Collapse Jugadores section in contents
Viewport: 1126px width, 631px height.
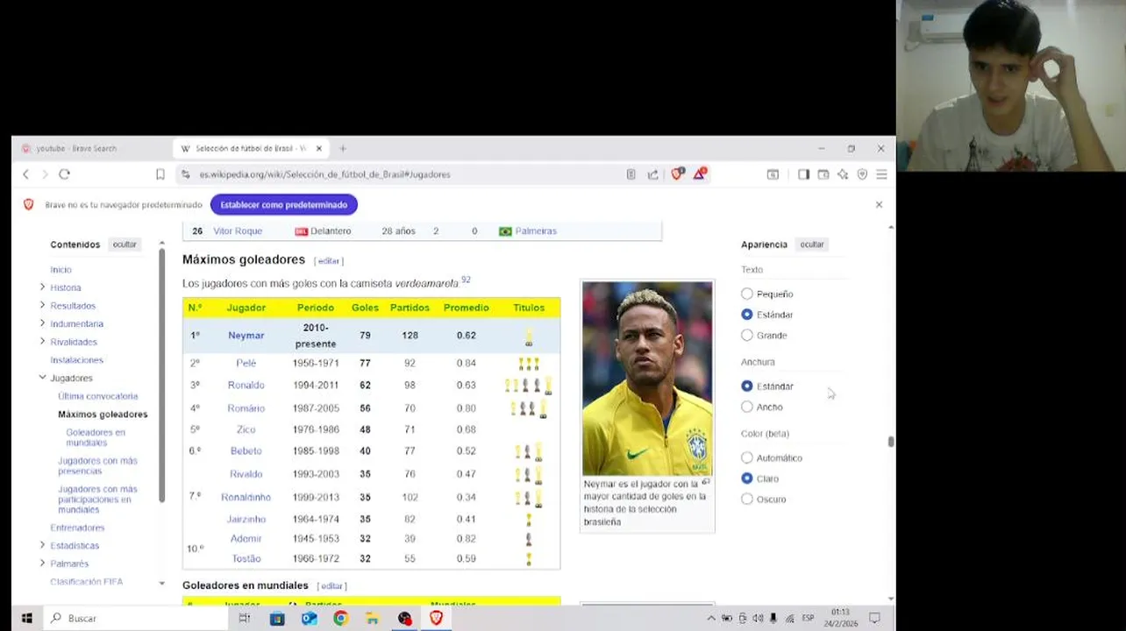pos(42,378)
